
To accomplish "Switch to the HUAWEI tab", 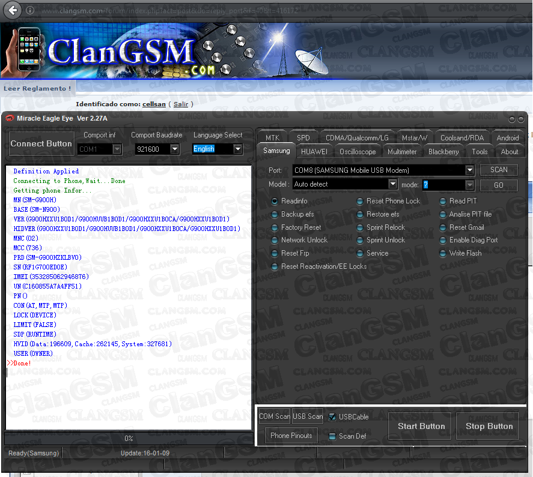I will click(314, 152).
